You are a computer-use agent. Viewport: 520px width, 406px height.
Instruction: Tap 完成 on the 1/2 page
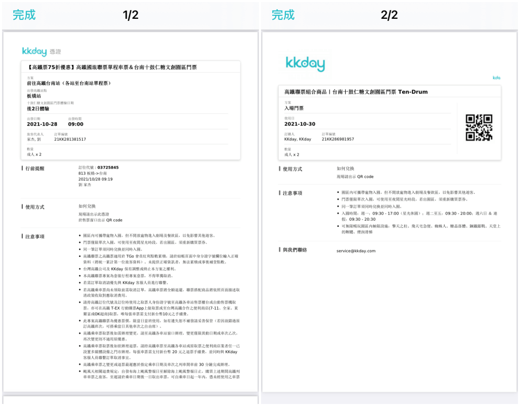[x=24, y=15]
